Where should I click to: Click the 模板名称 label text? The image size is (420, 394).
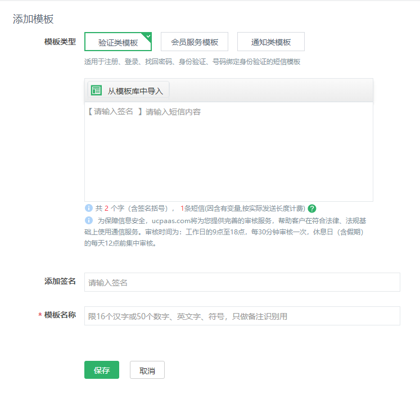(x=60, y=315)
